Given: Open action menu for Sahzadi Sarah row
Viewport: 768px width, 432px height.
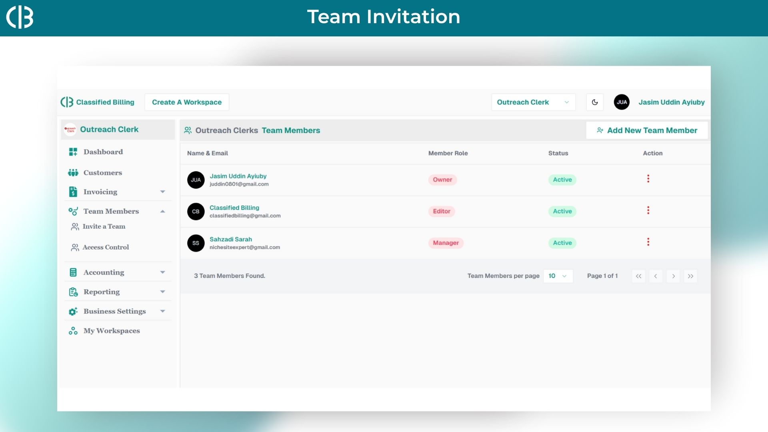Looking at the screenshot, I should (x=648, y=242).
